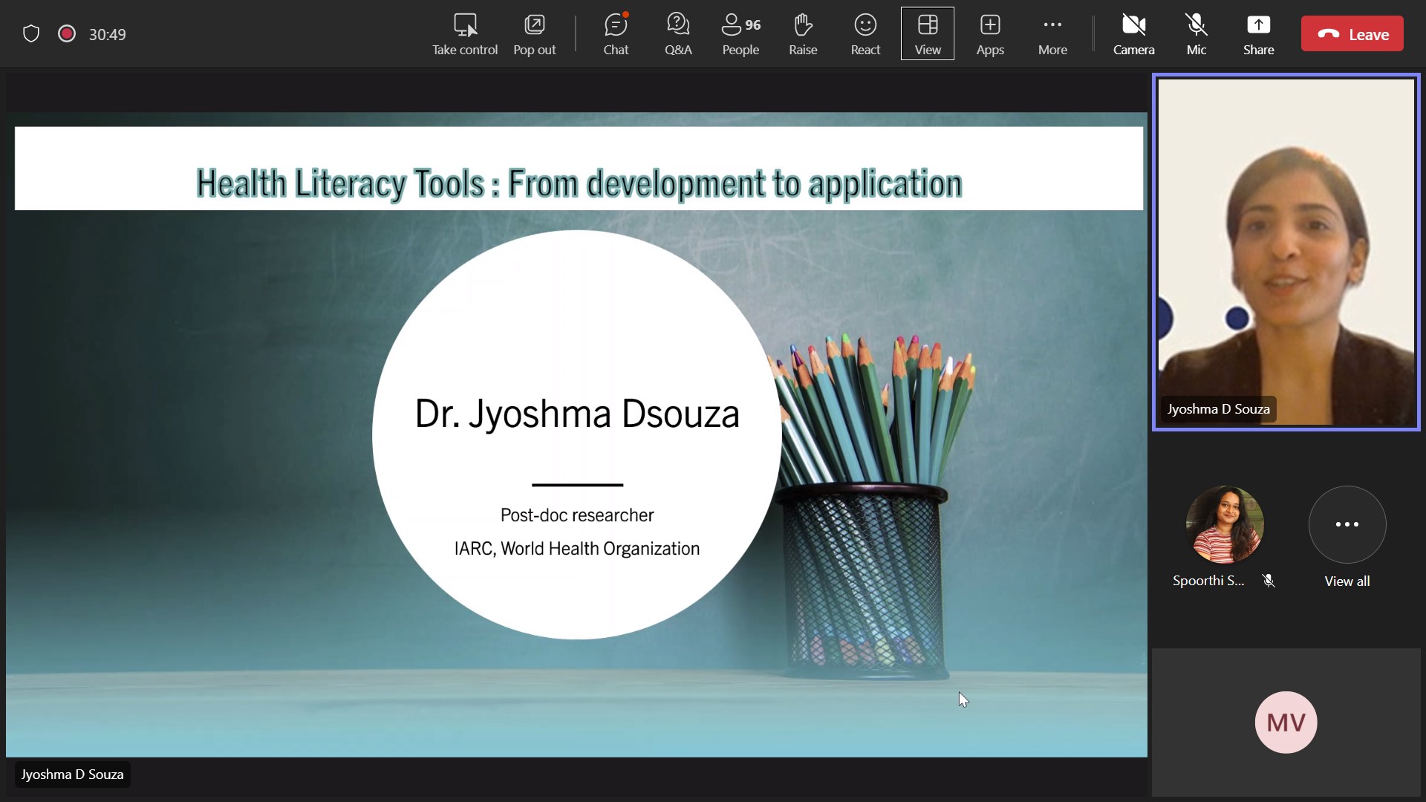This screenshot has height=802, width=1426.
Task: Click Take control of the presentation
Action: [464, 34]
